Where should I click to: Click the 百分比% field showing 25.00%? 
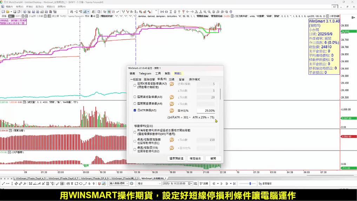pyautogui.click(x=206, y=111)
